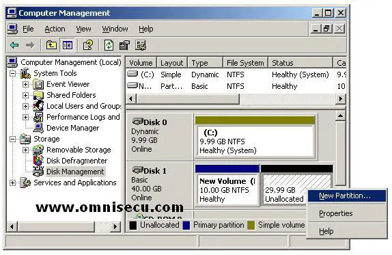392x255 pixels.
Task: Open the View menu
Action: tap(83, 29)
